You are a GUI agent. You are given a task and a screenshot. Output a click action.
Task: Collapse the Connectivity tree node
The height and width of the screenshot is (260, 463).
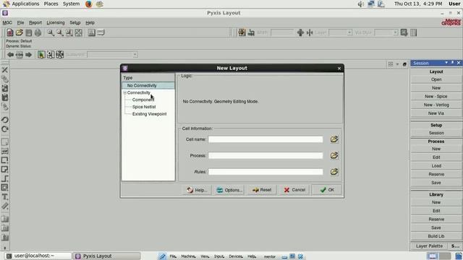click(125, 92)
